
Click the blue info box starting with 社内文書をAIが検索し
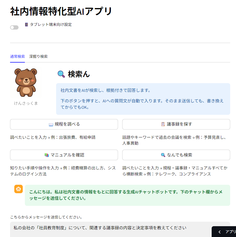[143, 99]
